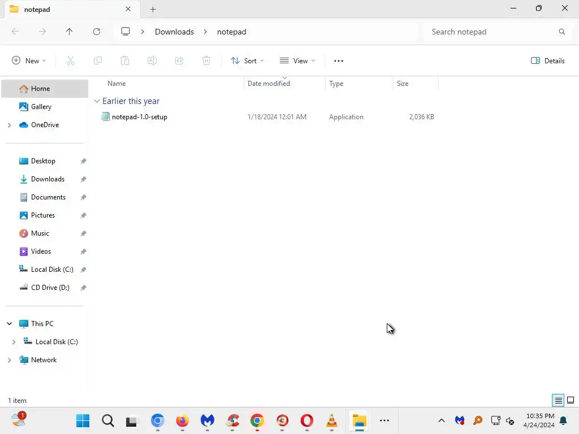The width and height of the screenshot is (579, 434).
Task: Close the notepad tab
Action: click(x=128, y=9)
